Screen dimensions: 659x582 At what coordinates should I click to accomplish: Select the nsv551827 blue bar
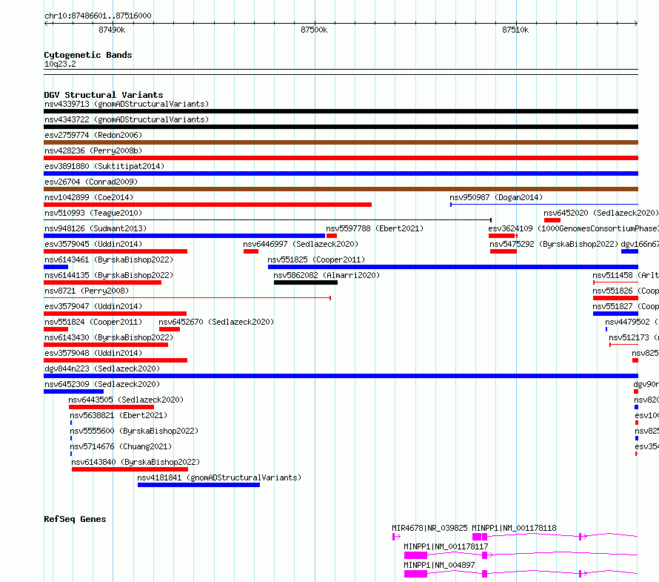[x=615, y=314]
